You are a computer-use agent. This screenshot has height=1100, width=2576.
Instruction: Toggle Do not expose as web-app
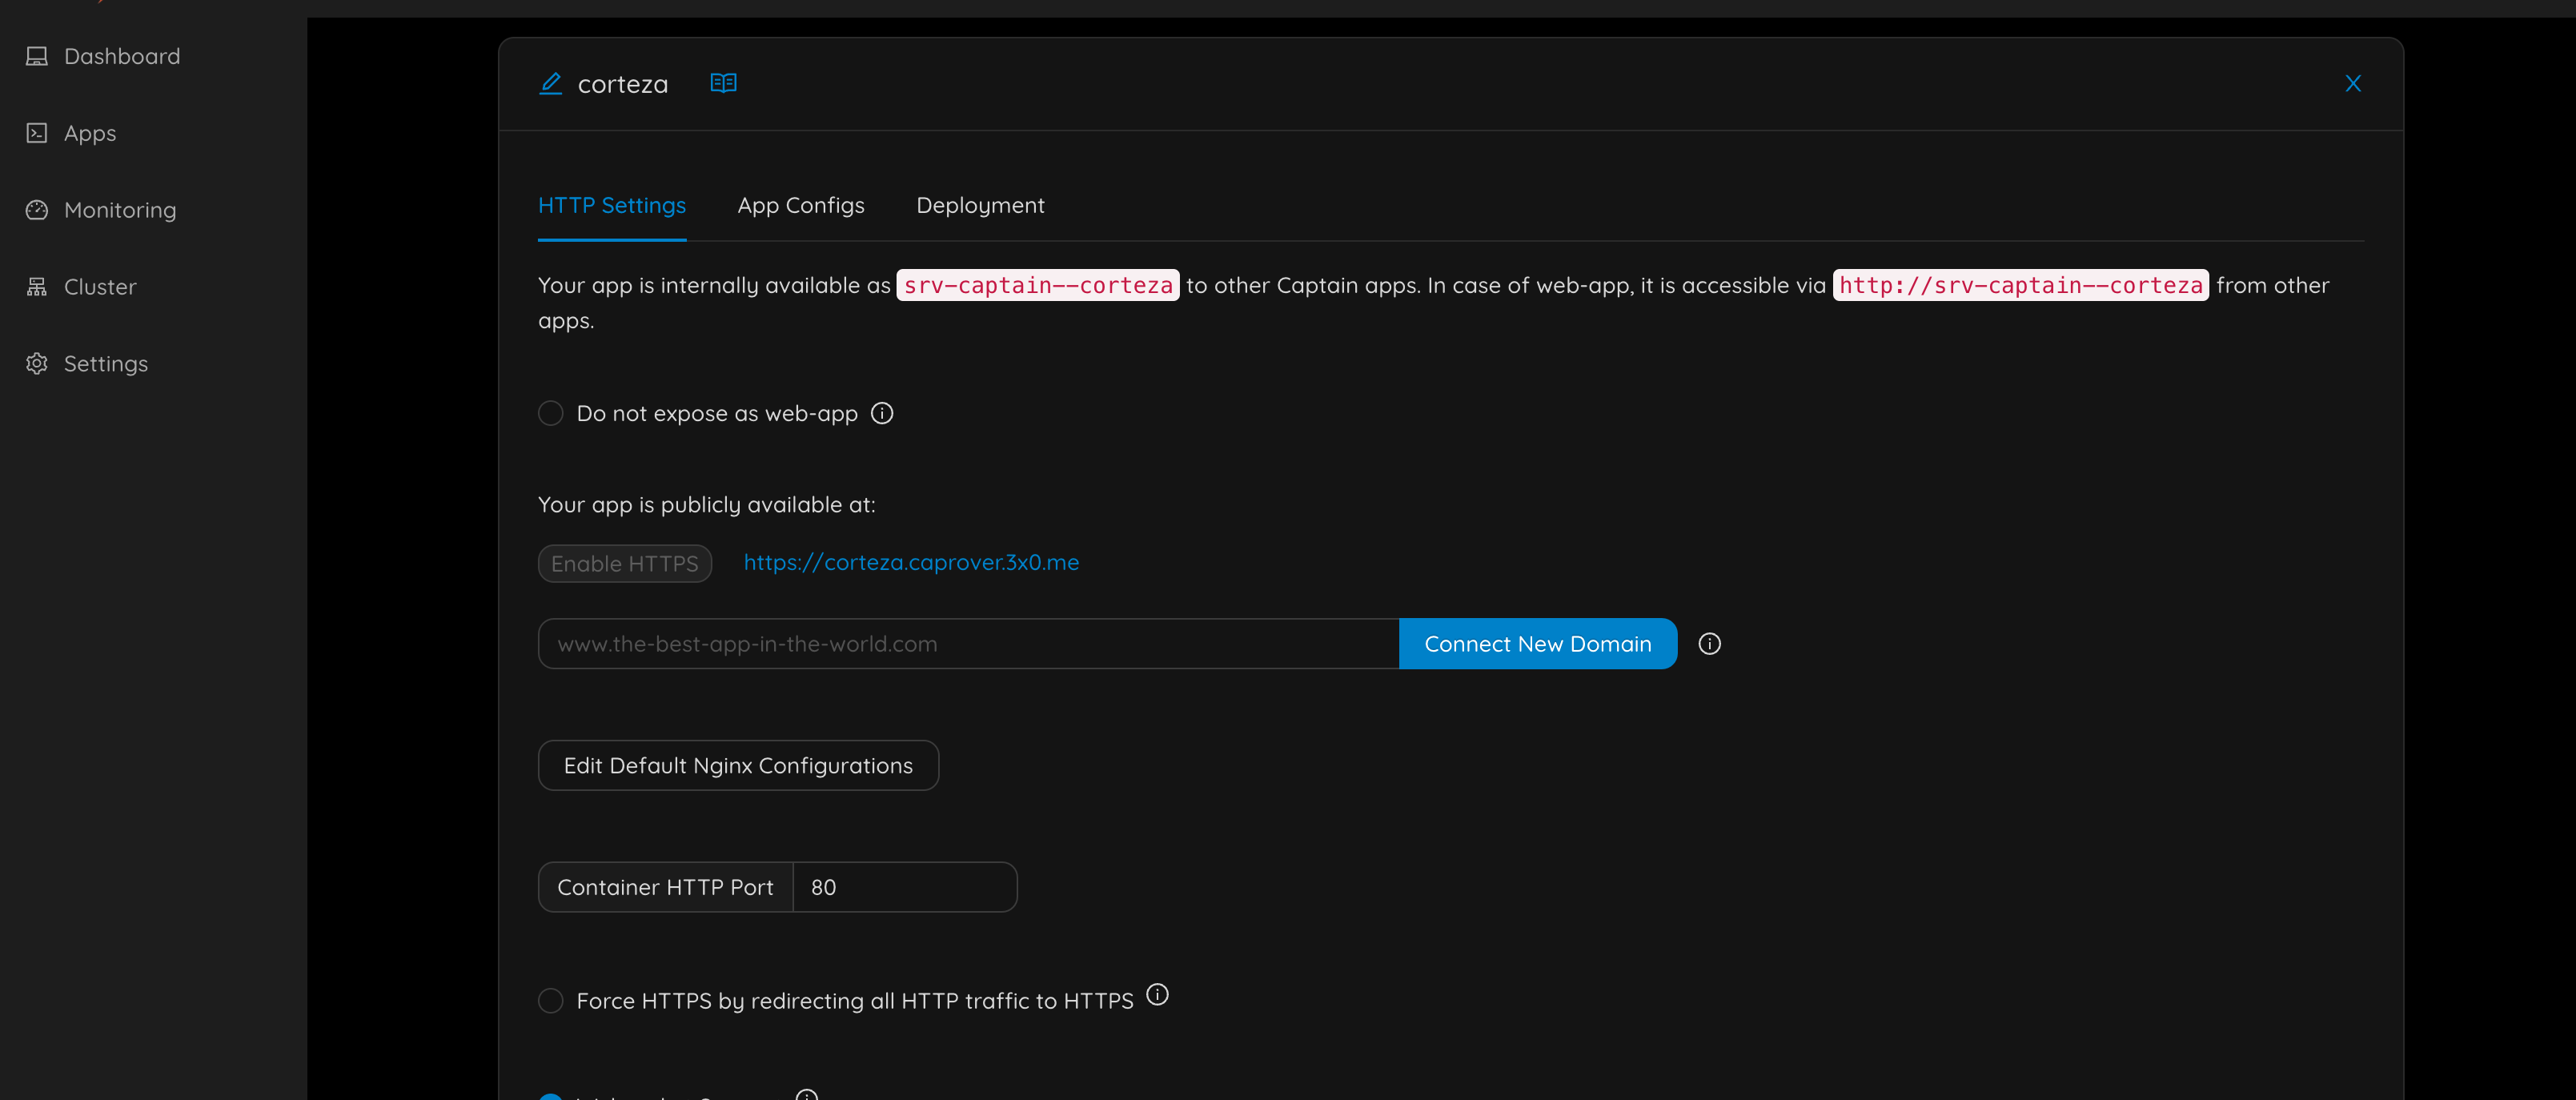(551, 414)
